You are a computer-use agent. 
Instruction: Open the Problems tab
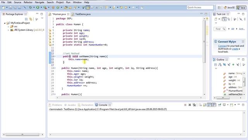tap(55, 105)
